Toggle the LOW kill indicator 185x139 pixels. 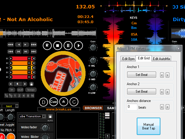point(89,93)
